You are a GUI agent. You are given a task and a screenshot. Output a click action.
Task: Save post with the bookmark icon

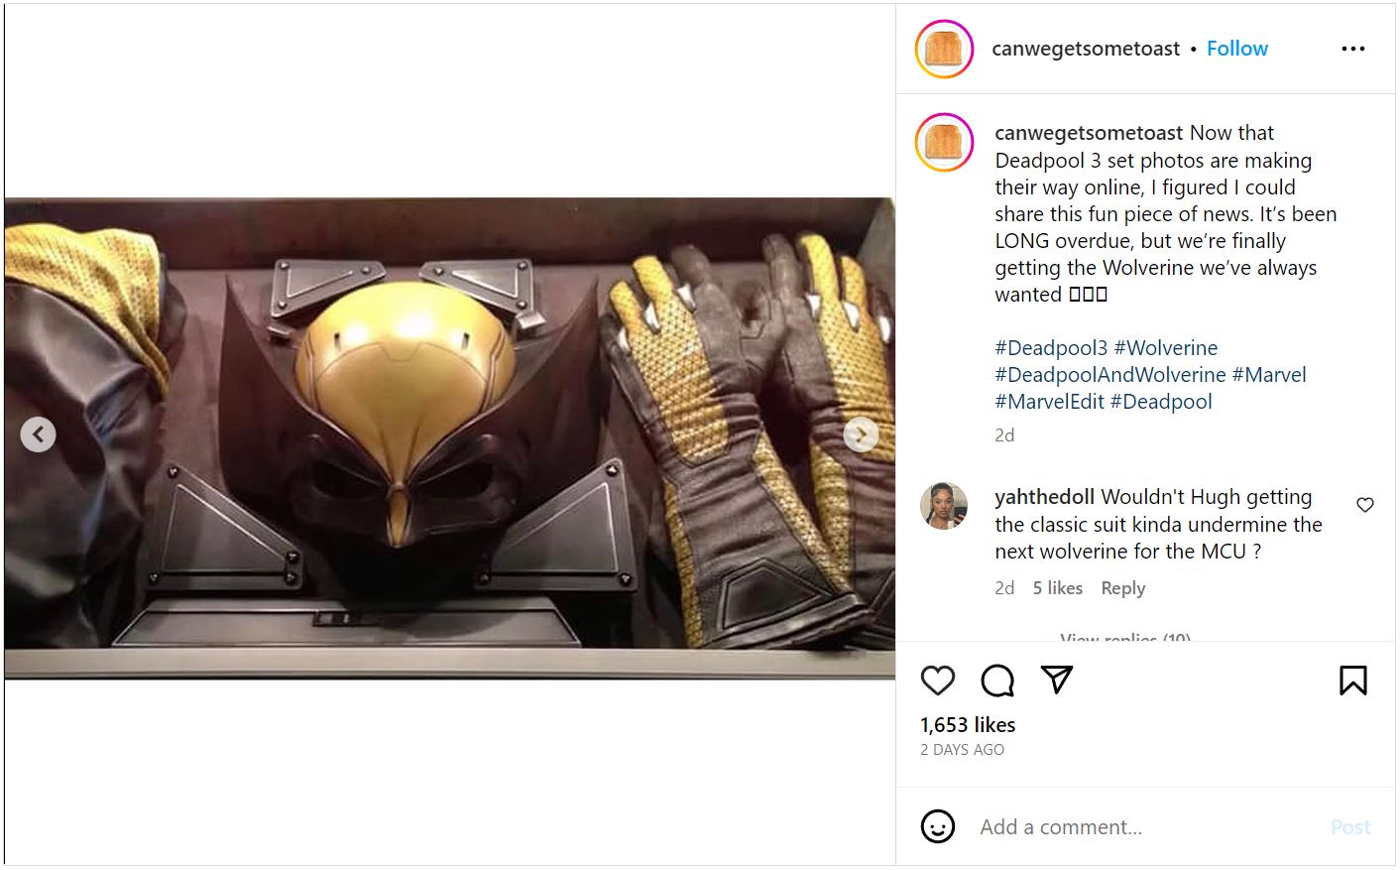tap(1353, 681)
